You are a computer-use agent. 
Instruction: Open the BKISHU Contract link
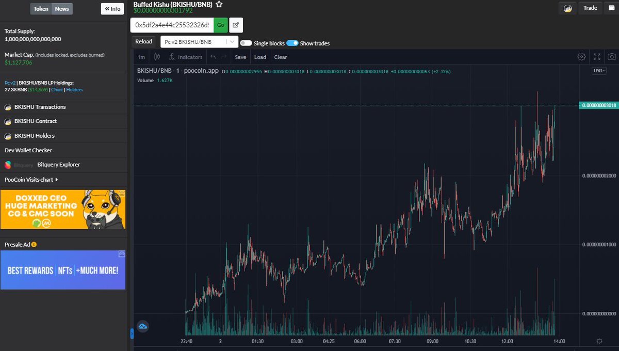point(36,121)
